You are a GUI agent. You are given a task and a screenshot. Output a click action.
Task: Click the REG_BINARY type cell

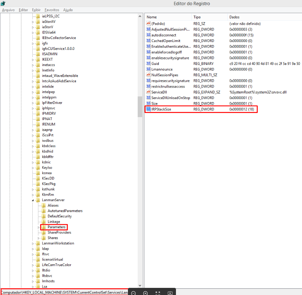point(203,63)
